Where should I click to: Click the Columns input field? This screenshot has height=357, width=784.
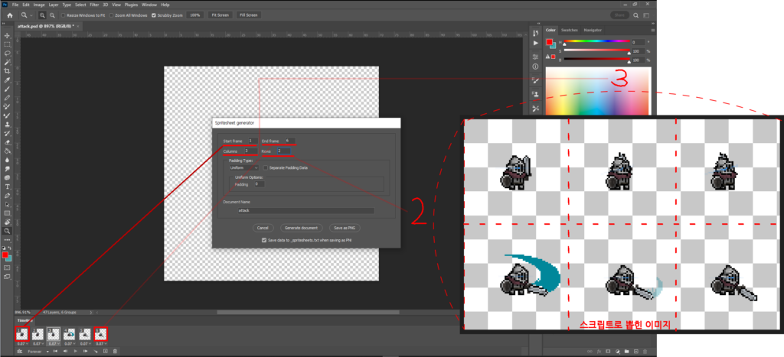click(x=250, y=151)
